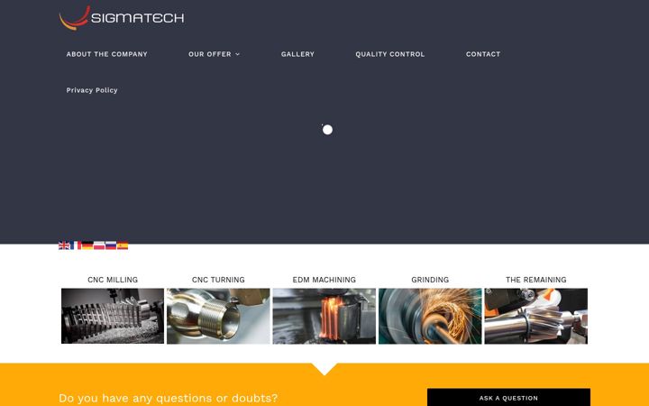Click the EDM machining photo
This screenshot has width=649, height=406.
click(324, 316)
